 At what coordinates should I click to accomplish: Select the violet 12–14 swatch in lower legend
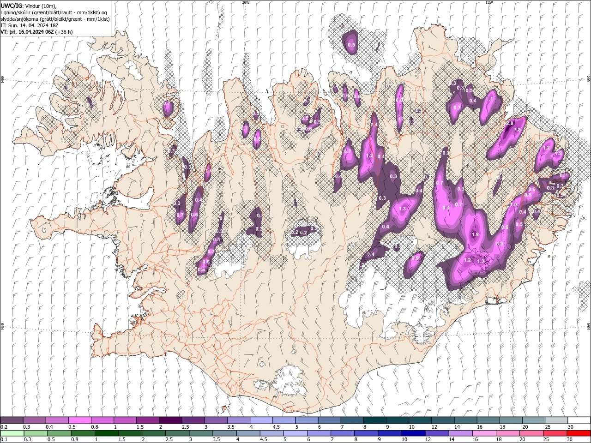pyautogui.click(x=436, y=433)
